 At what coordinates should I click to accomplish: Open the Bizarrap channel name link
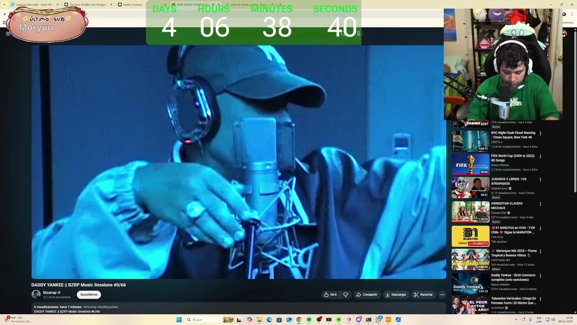click(50, 292)
